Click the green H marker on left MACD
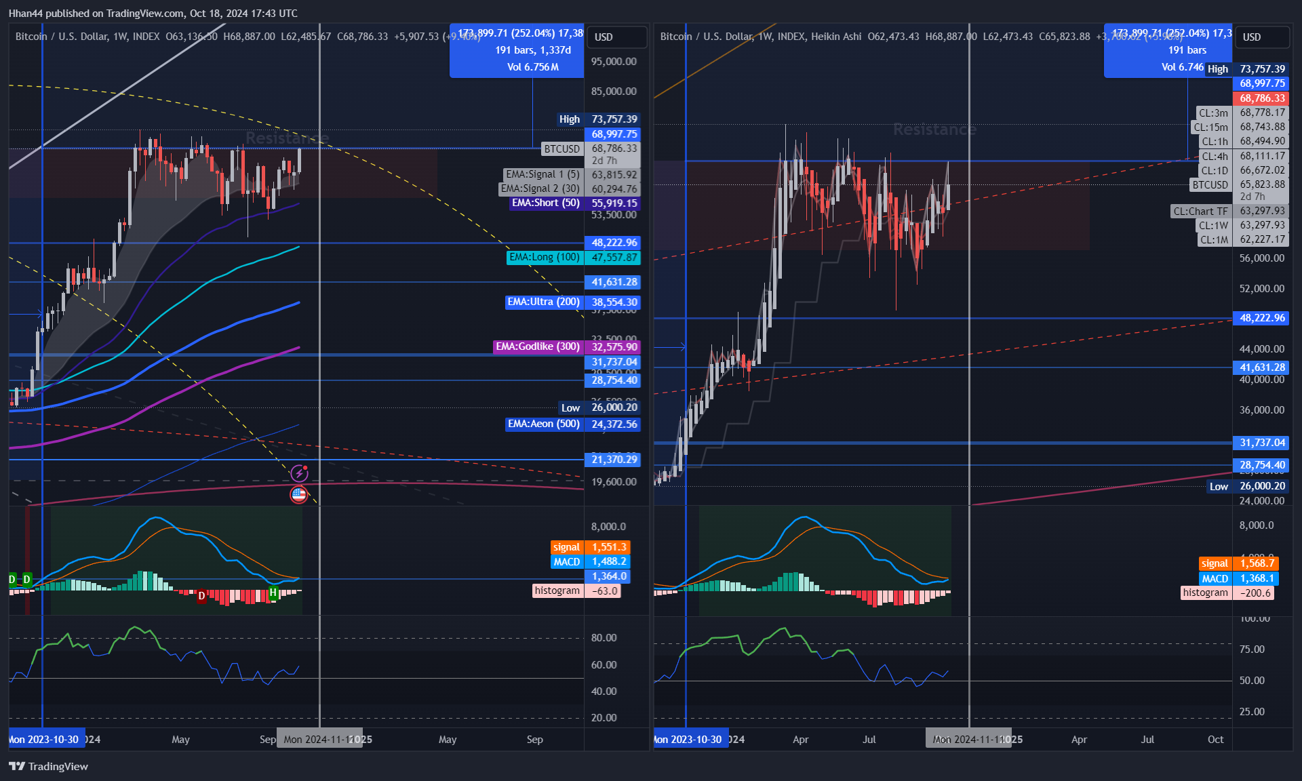 [x=273, y=593]
